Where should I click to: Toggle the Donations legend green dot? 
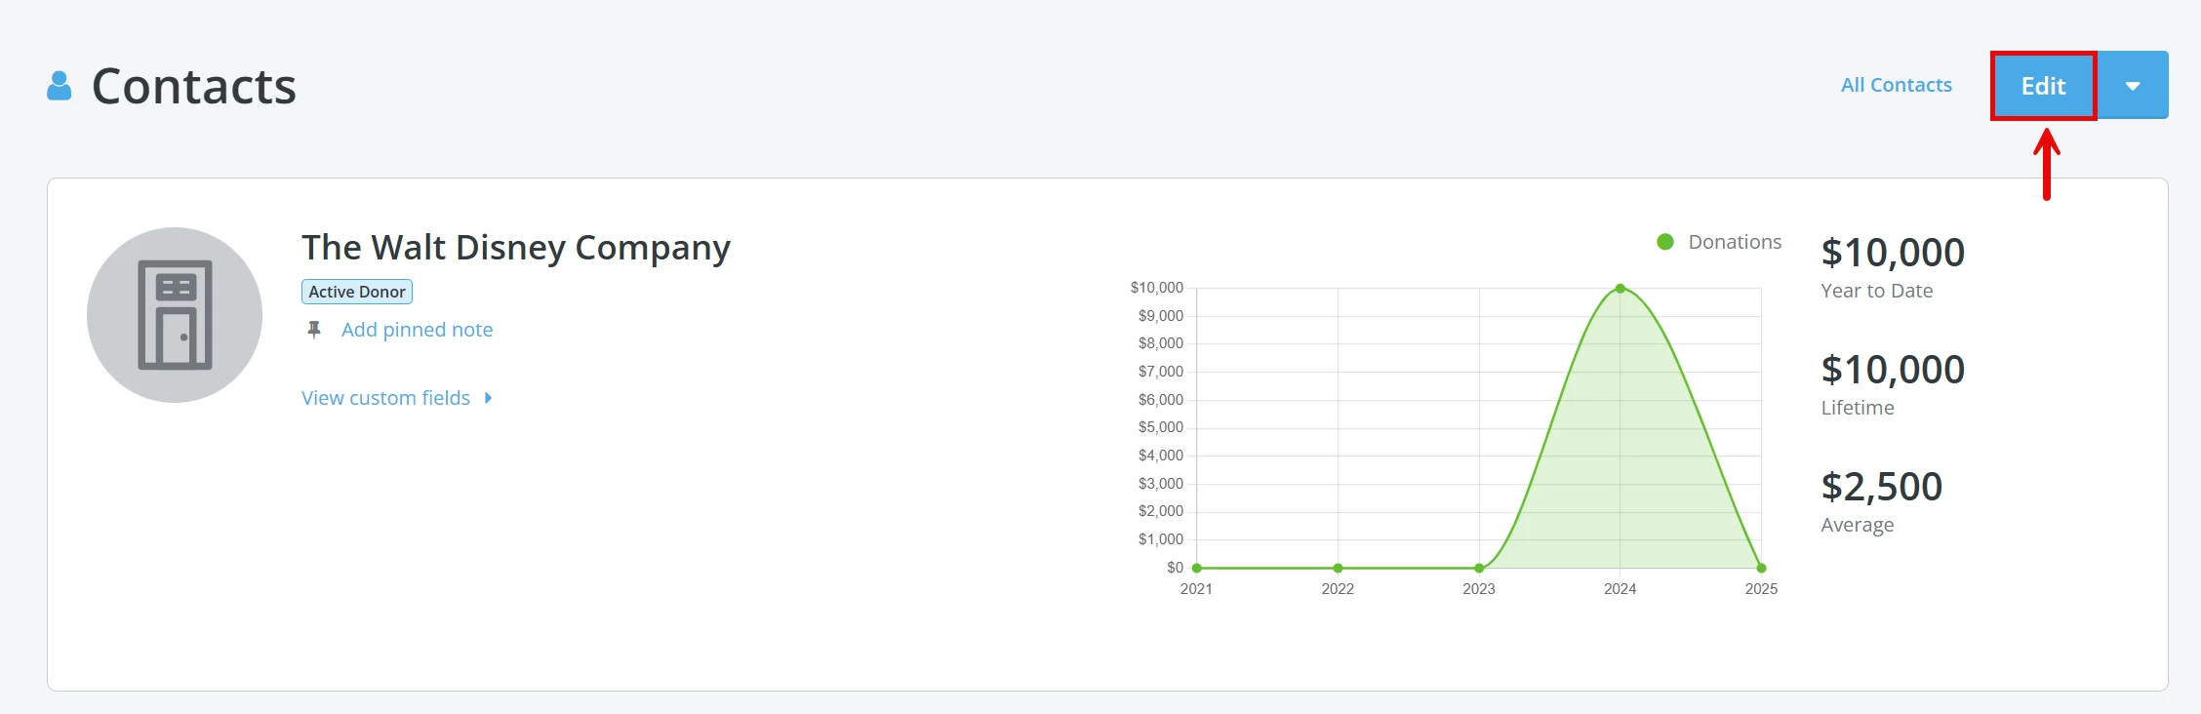pos(1665,242)
